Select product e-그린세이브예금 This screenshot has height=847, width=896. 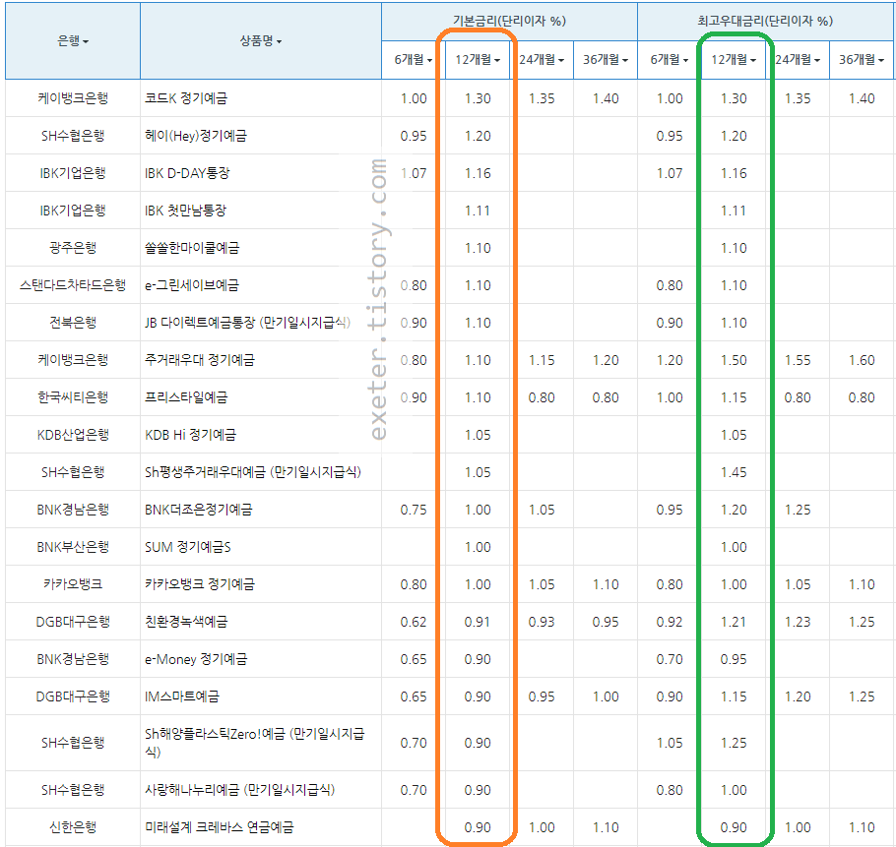click(191, 285)
